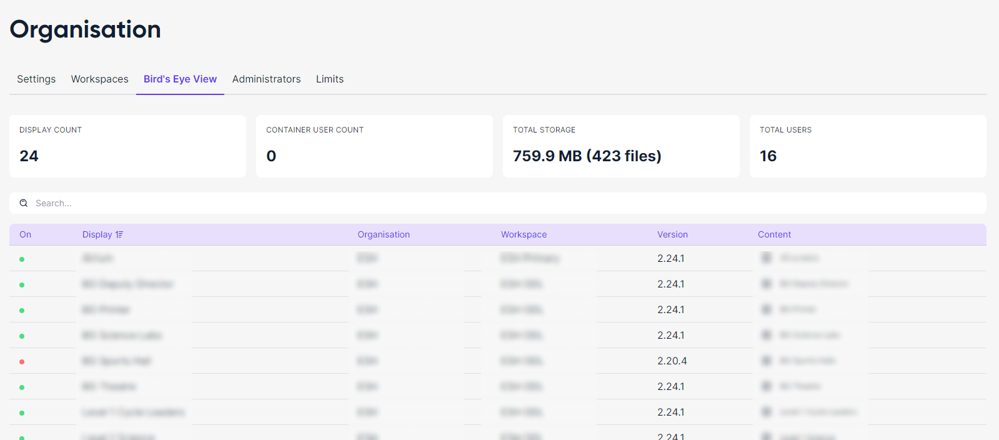Click the content icon in the first table row
Image resolution: width=999 pixels, height=440 pixels.
coord(767,258)
